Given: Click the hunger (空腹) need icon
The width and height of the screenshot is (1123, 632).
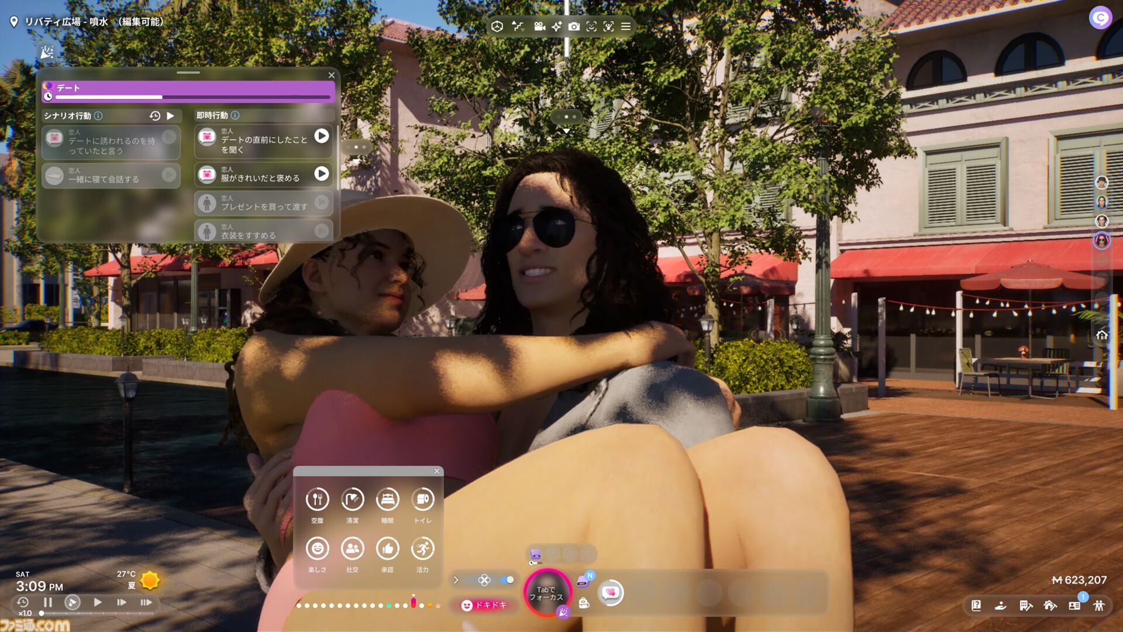Looking at the screenshot, I should click(317, 499).
